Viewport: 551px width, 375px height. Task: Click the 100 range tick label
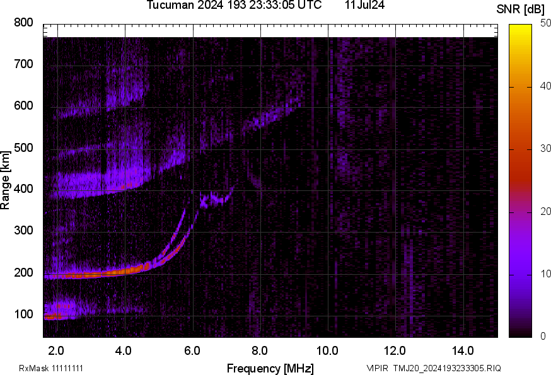click(x=23, y=313)
